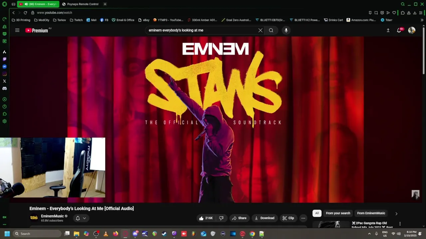Open Opera GX menu logo
The image size is (426, 239).
point(4,4)
